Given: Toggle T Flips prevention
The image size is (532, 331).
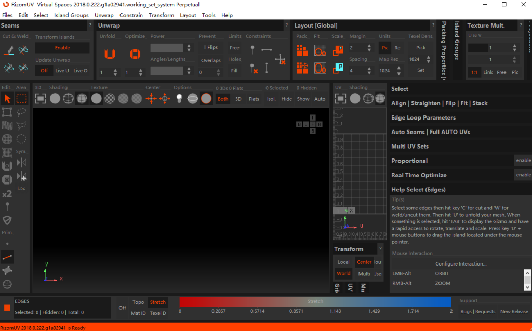Looking at the screenshot, I should click(211, 47).
